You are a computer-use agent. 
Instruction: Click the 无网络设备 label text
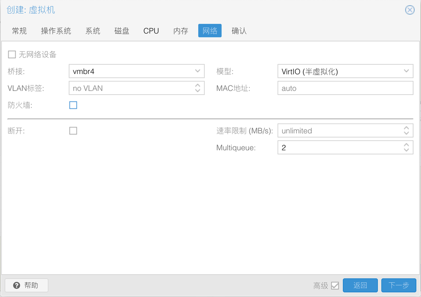[x=37, y=54]
